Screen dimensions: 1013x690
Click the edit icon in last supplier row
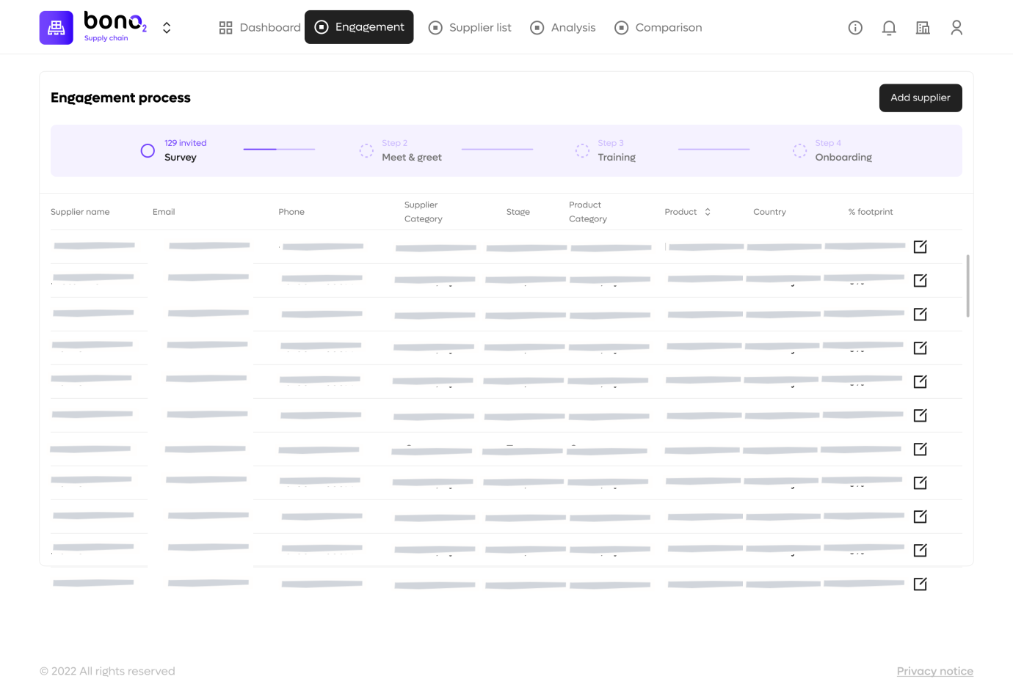[x=920, y=584]
